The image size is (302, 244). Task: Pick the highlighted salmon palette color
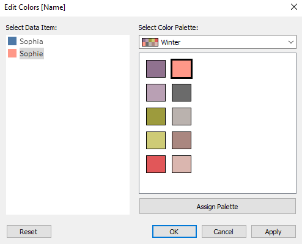pyautogui.click(x=182, y=68)
